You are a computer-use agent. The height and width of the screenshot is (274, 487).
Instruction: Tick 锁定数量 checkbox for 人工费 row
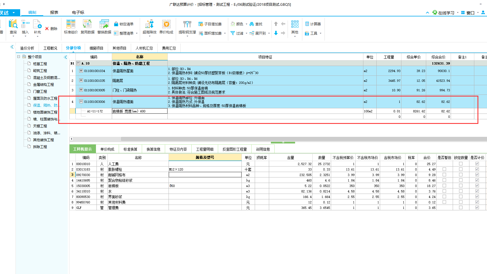point(461,164)
